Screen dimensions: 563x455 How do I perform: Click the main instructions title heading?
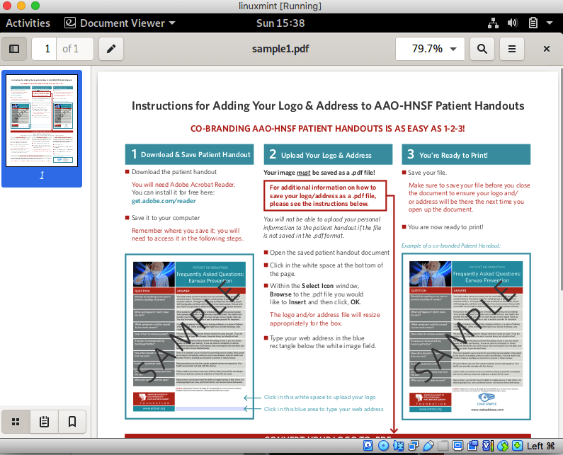pos(328,106)
